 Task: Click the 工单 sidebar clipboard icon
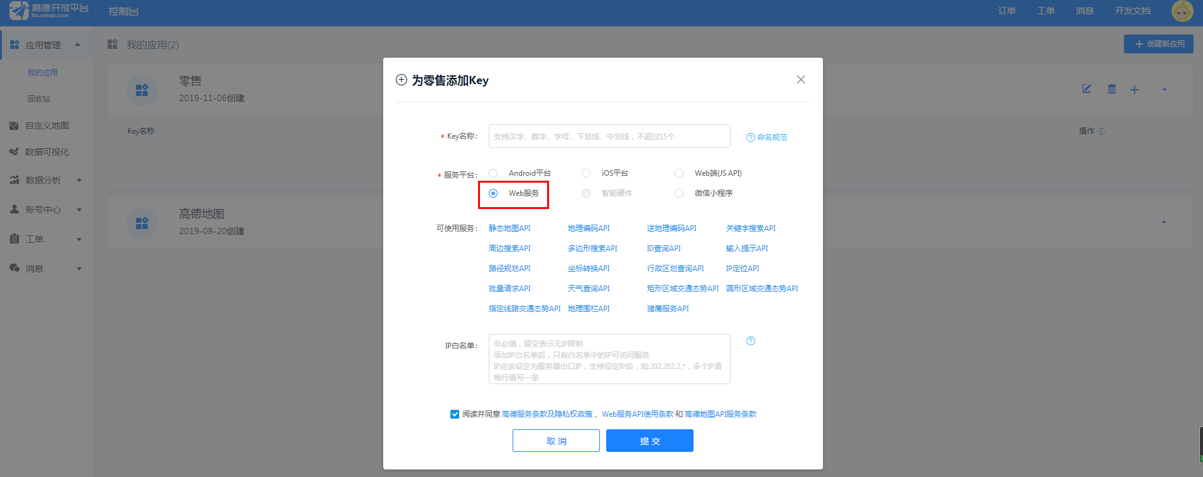click(14, 238)
